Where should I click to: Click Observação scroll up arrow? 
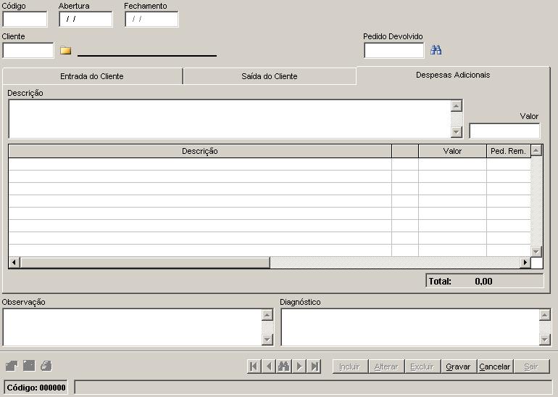tap(267, 315)
